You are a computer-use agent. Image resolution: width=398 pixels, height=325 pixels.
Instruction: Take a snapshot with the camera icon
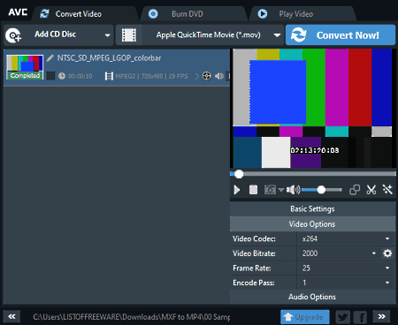(270, 190)
